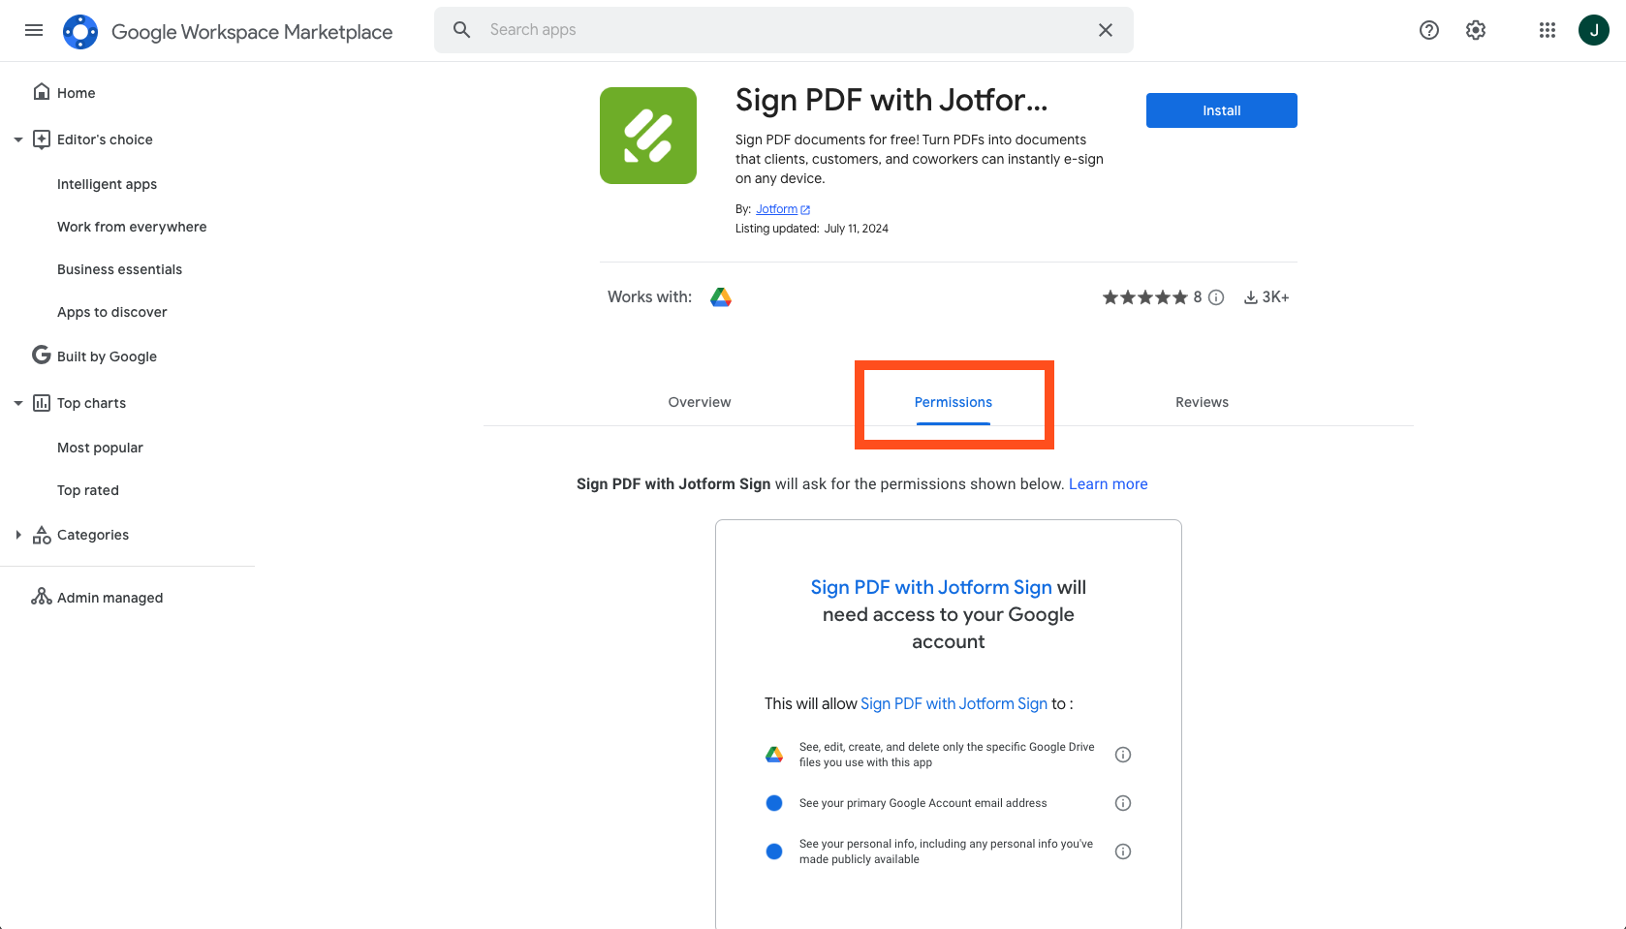Viewport: 1626px width, 929px height.
Task: Open Top rated chart
Action: pyautogui.click(x=88, y=490)
